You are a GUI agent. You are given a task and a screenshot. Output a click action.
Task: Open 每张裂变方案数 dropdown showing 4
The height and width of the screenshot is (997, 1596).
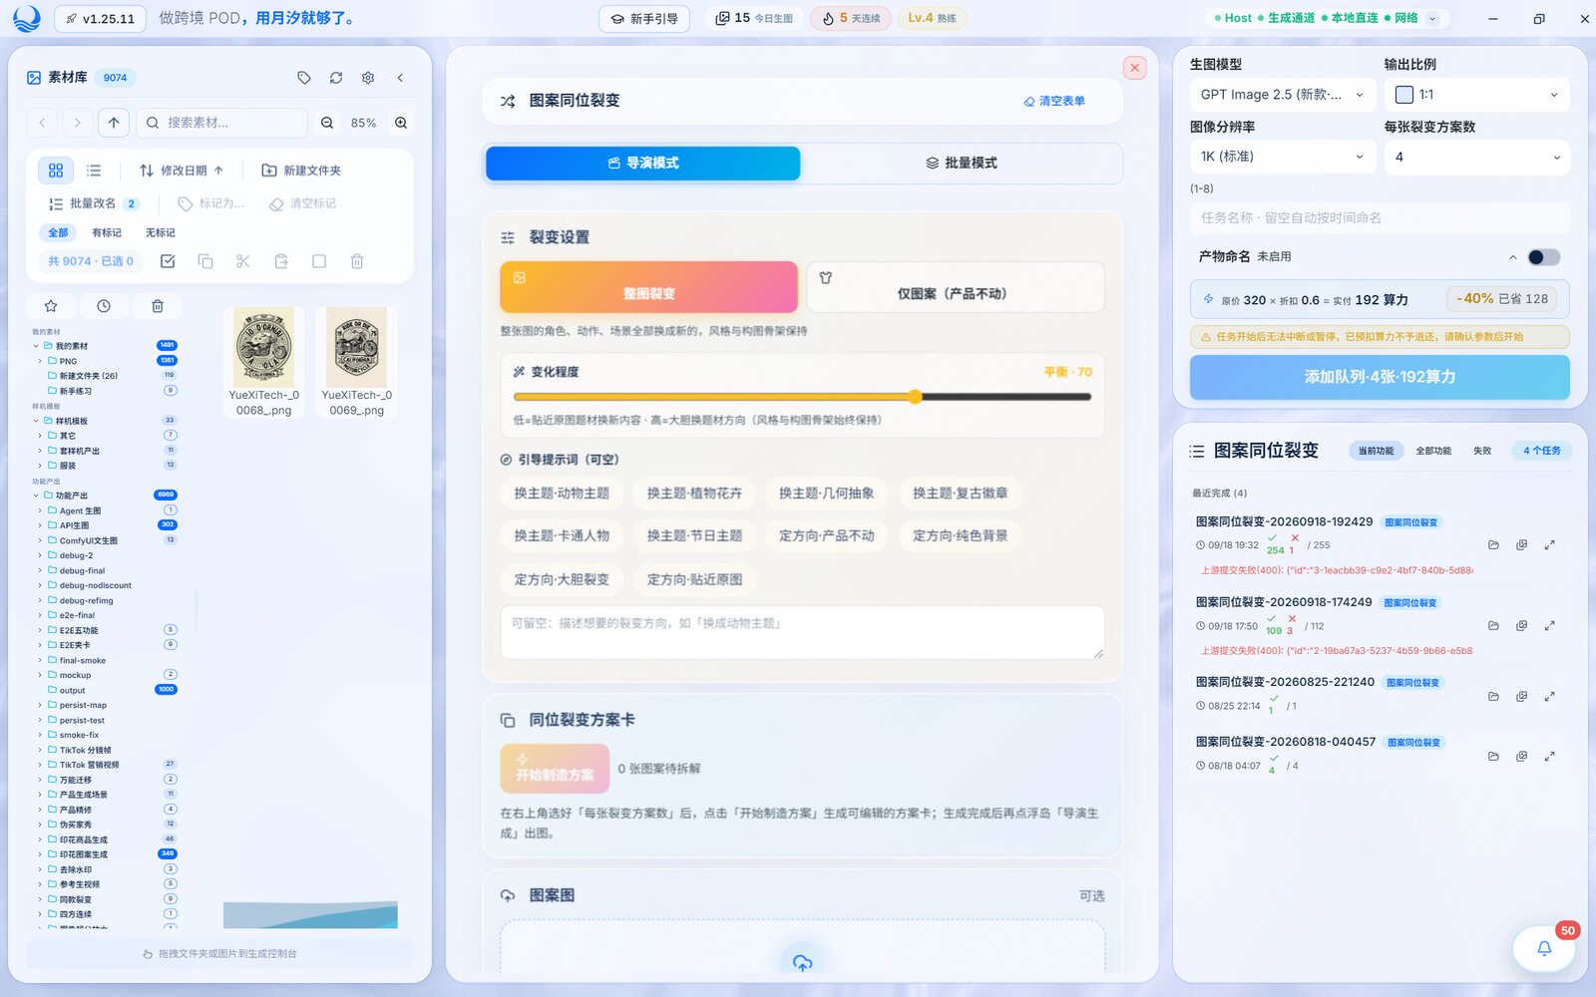point(1476,157)
